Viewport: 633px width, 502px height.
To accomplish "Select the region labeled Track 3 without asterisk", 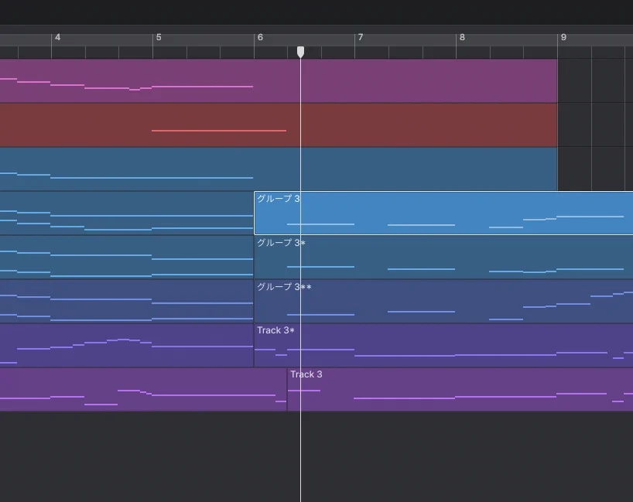I will click(460, 389).
